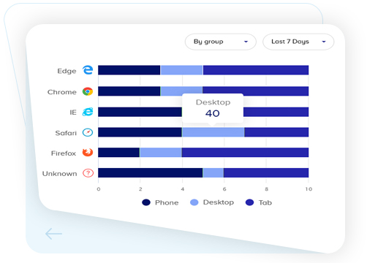Screen dimensions: 367x263
Task: Toggle Tab series in legend
Action: click(259, 202)
